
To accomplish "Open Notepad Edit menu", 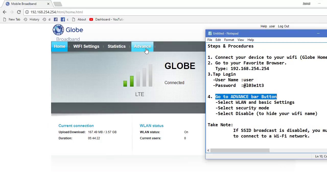I will pos(218,40).
